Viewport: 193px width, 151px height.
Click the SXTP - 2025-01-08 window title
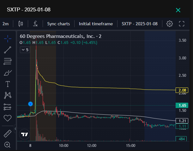(x=29, y=9)
